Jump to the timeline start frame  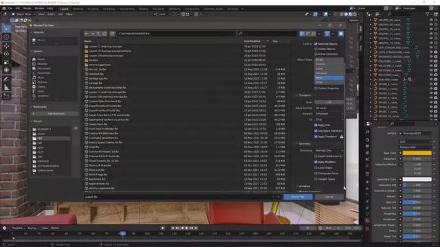(x=173, y=228)
